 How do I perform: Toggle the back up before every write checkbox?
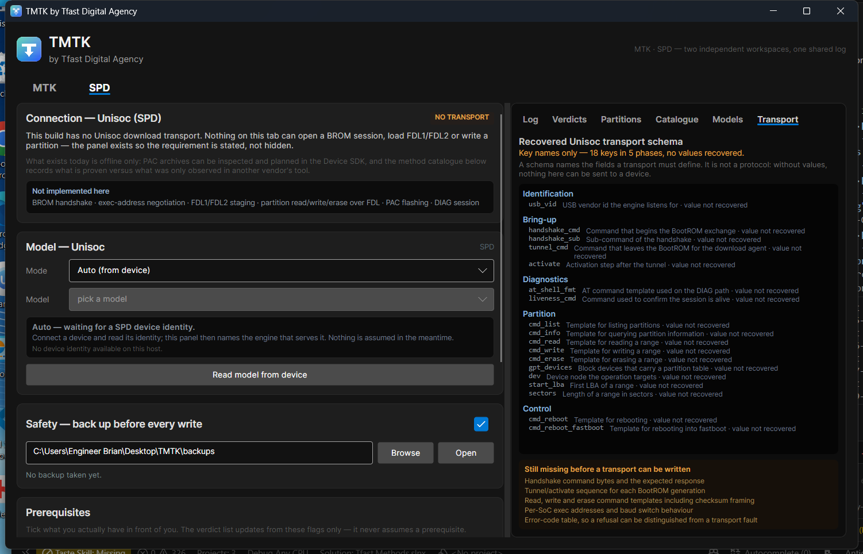481,424
